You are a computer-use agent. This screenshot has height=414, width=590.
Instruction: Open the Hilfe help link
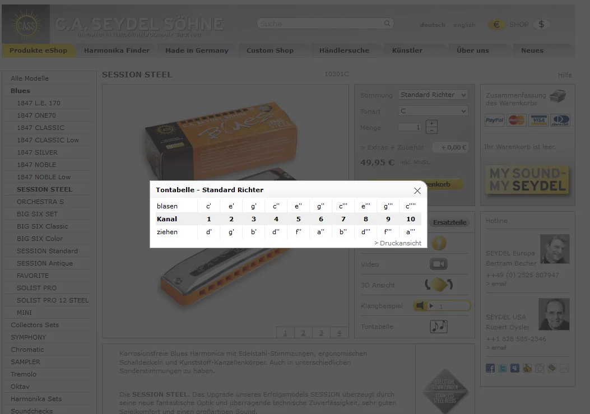click(x=565, y=75)
